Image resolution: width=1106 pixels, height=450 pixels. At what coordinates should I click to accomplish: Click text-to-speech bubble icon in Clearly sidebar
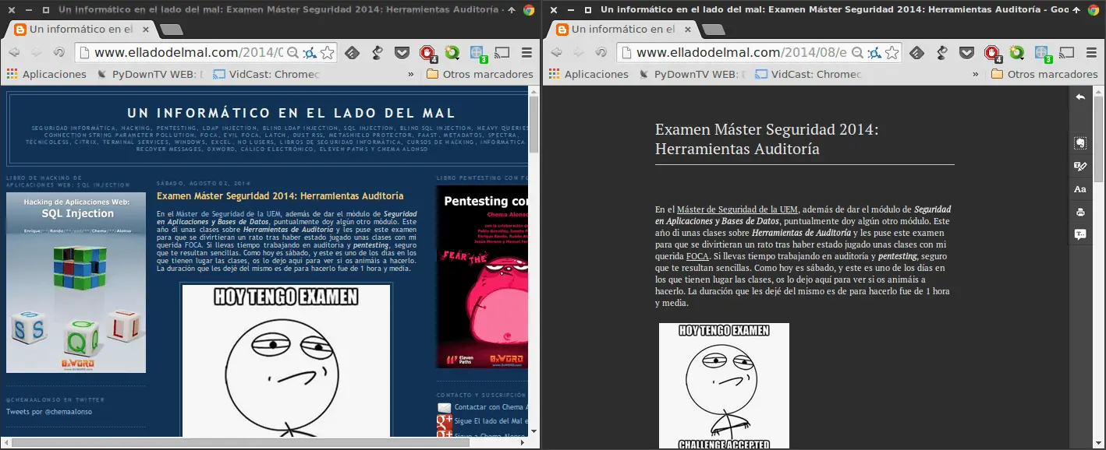[1080, 234]
